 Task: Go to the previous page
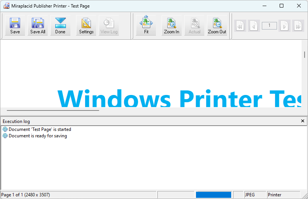254,26
